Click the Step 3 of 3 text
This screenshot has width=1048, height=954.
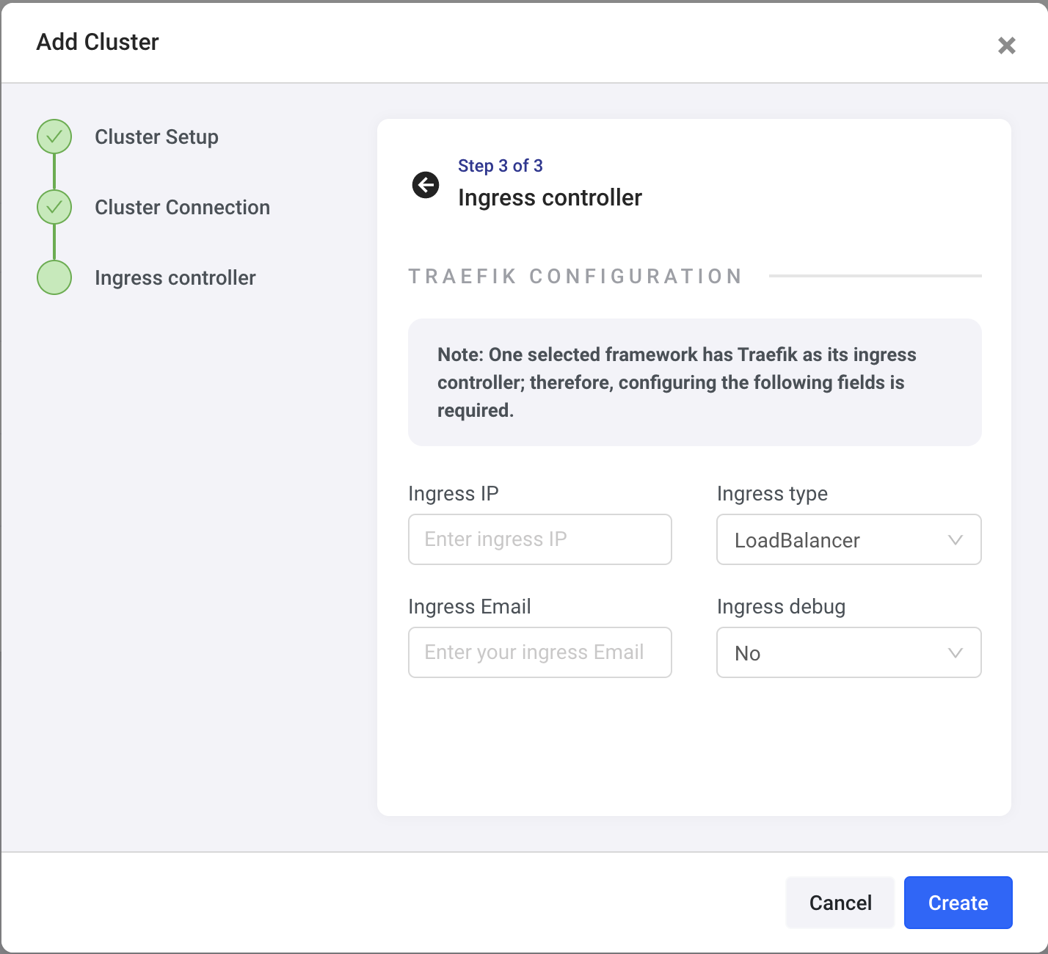click(501, 166)
